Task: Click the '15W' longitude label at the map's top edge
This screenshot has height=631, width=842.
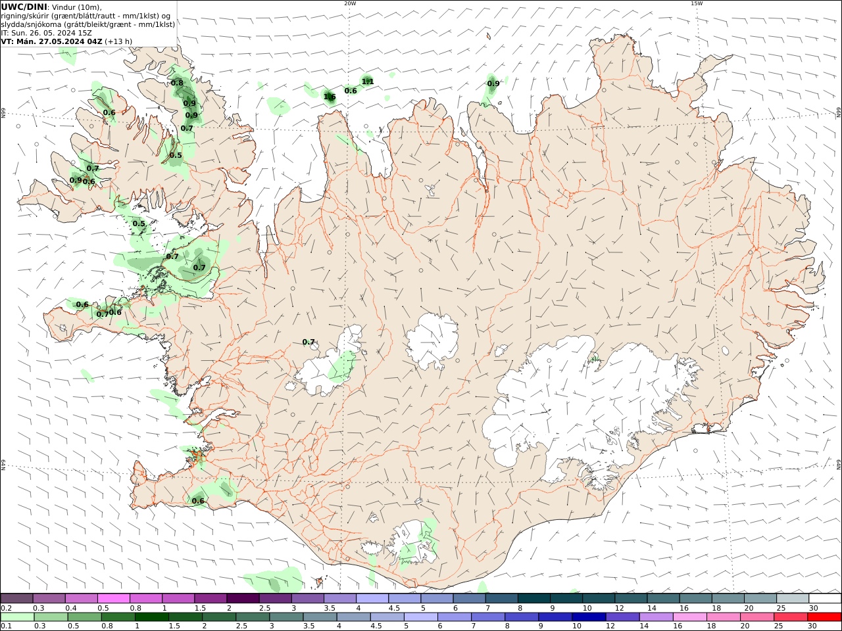Action: [x=697, y=3]
